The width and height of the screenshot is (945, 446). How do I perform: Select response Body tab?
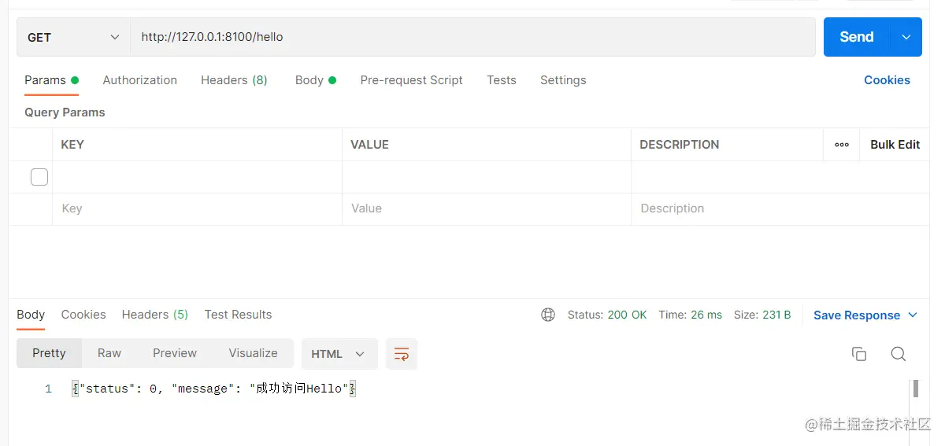pos(31,315)
